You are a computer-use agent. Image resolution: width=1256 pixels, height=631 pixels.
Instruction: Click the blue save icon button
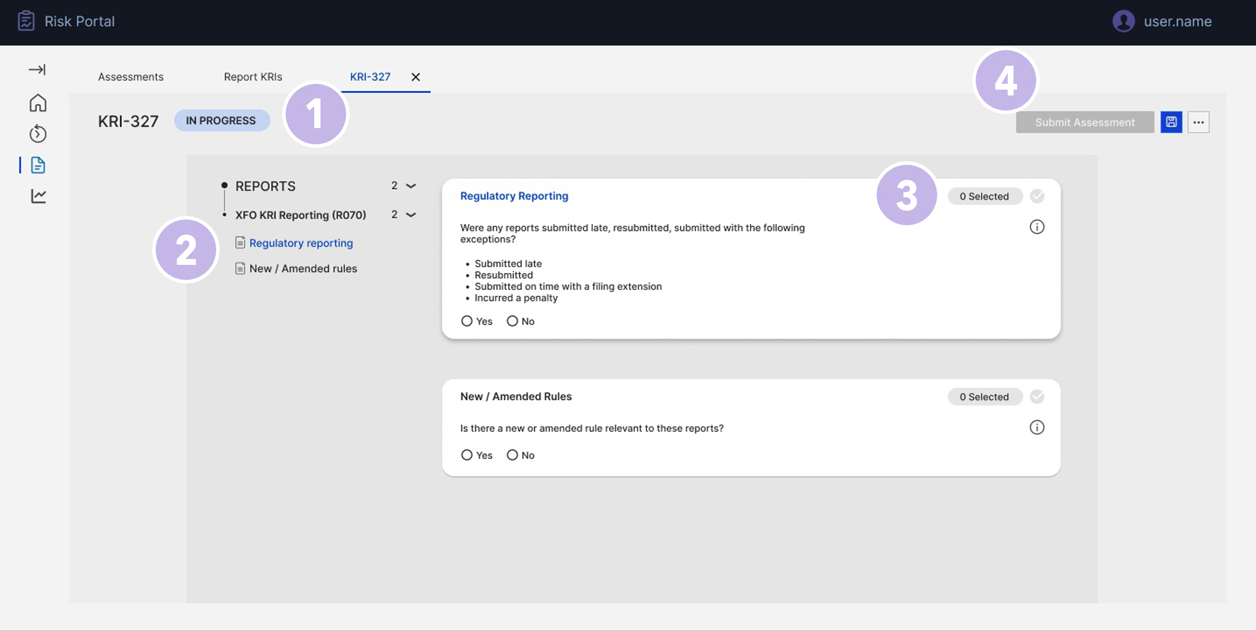click(x=1171, y=122)
